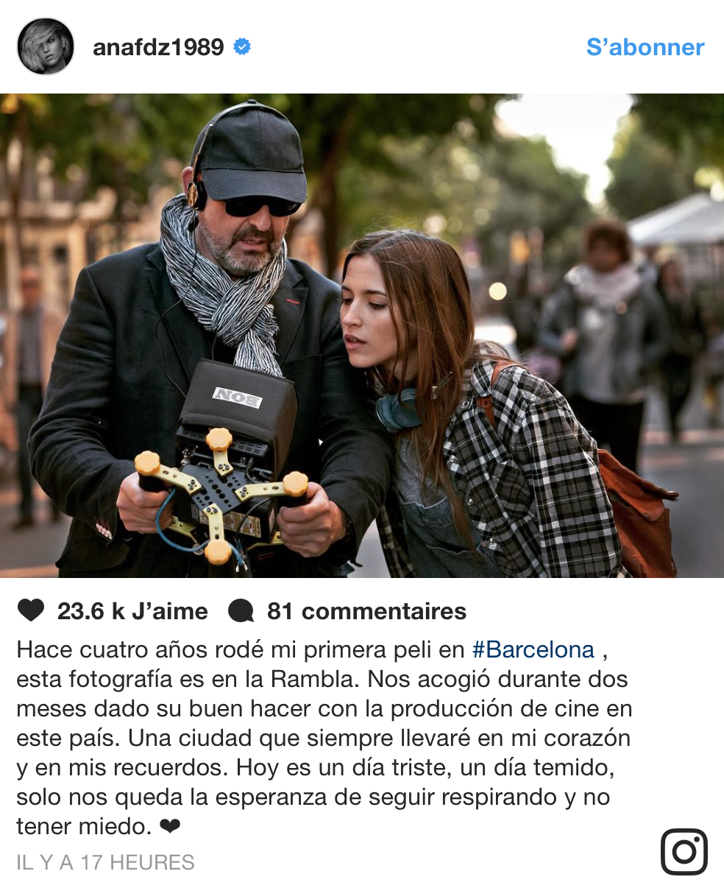Follow the account with S'abonner
Viewport: 724px width, 888px height.
coord(645,47)
